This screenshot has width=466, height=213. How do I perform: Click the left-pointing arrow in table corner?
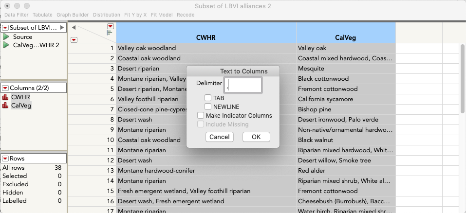click(74, 27)
